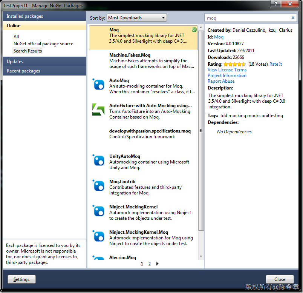Image resolution: width=303 pixels, height=293 pixels.
Task: Click the Downloads 22666 value
Action: (x=238, y=57)
